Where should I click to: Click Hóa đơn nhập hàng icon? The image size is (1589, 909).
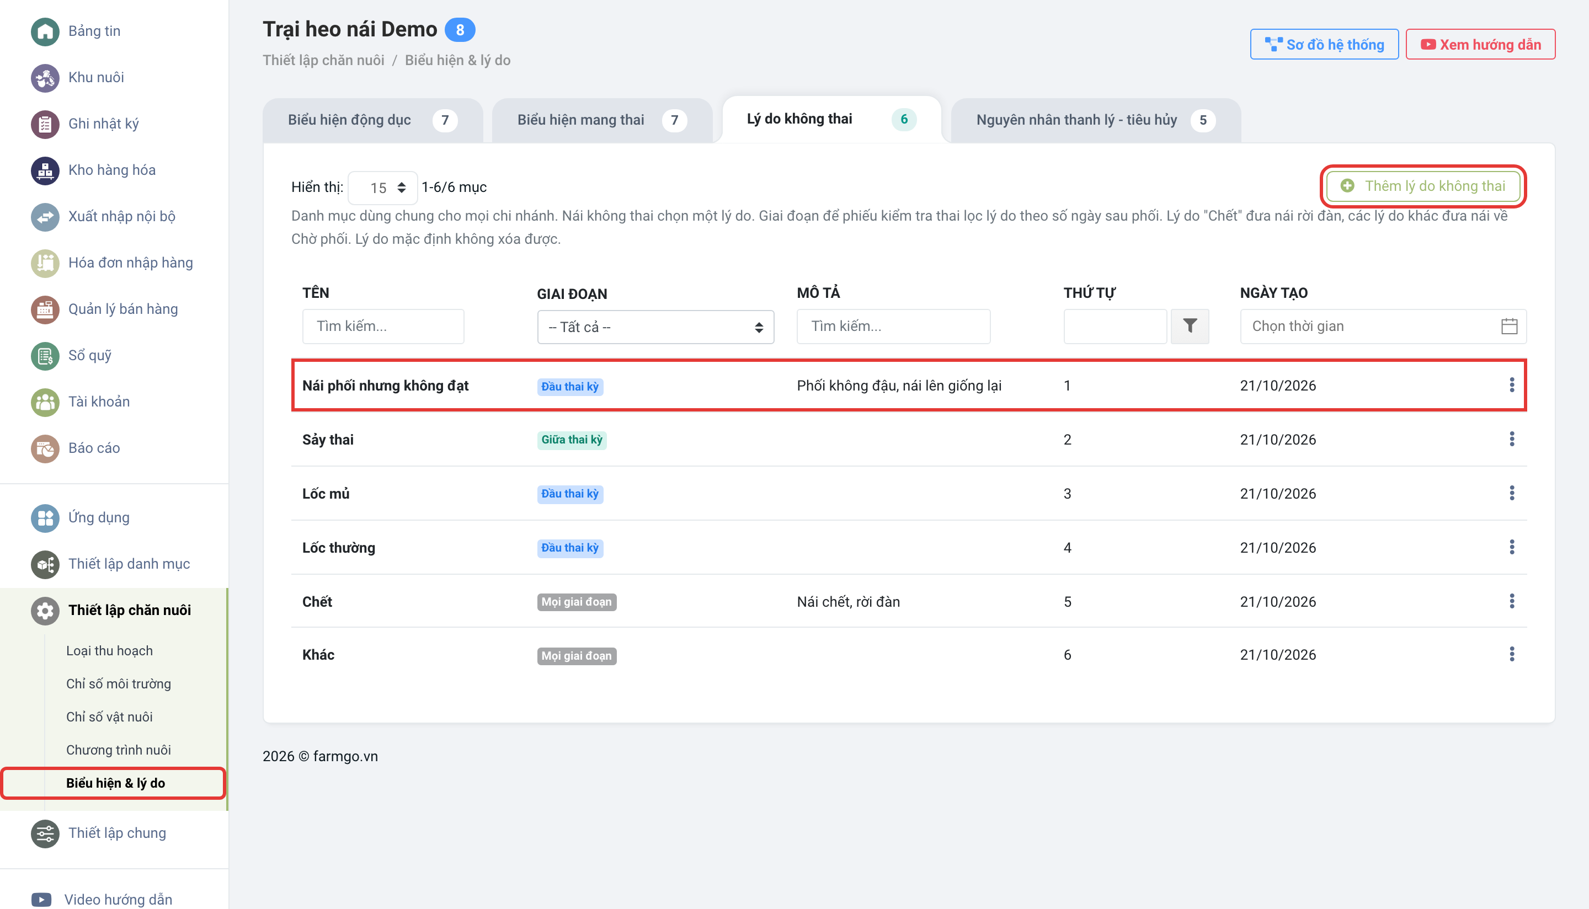[45, 263]
